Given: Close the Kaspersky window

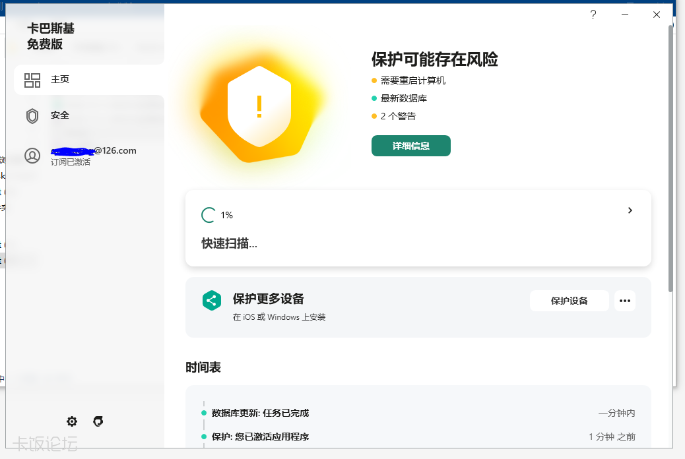Looking at the screenshot, I should pyautogui.click(x=656, y=15).
